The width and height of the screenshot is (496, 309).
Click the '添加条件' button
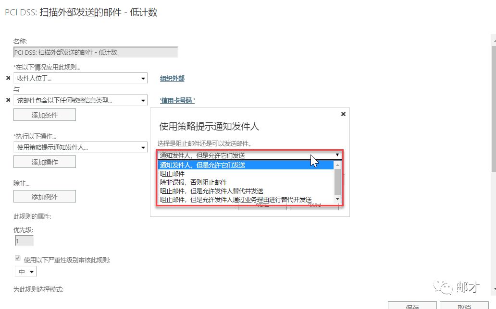(x=45, y=115)
